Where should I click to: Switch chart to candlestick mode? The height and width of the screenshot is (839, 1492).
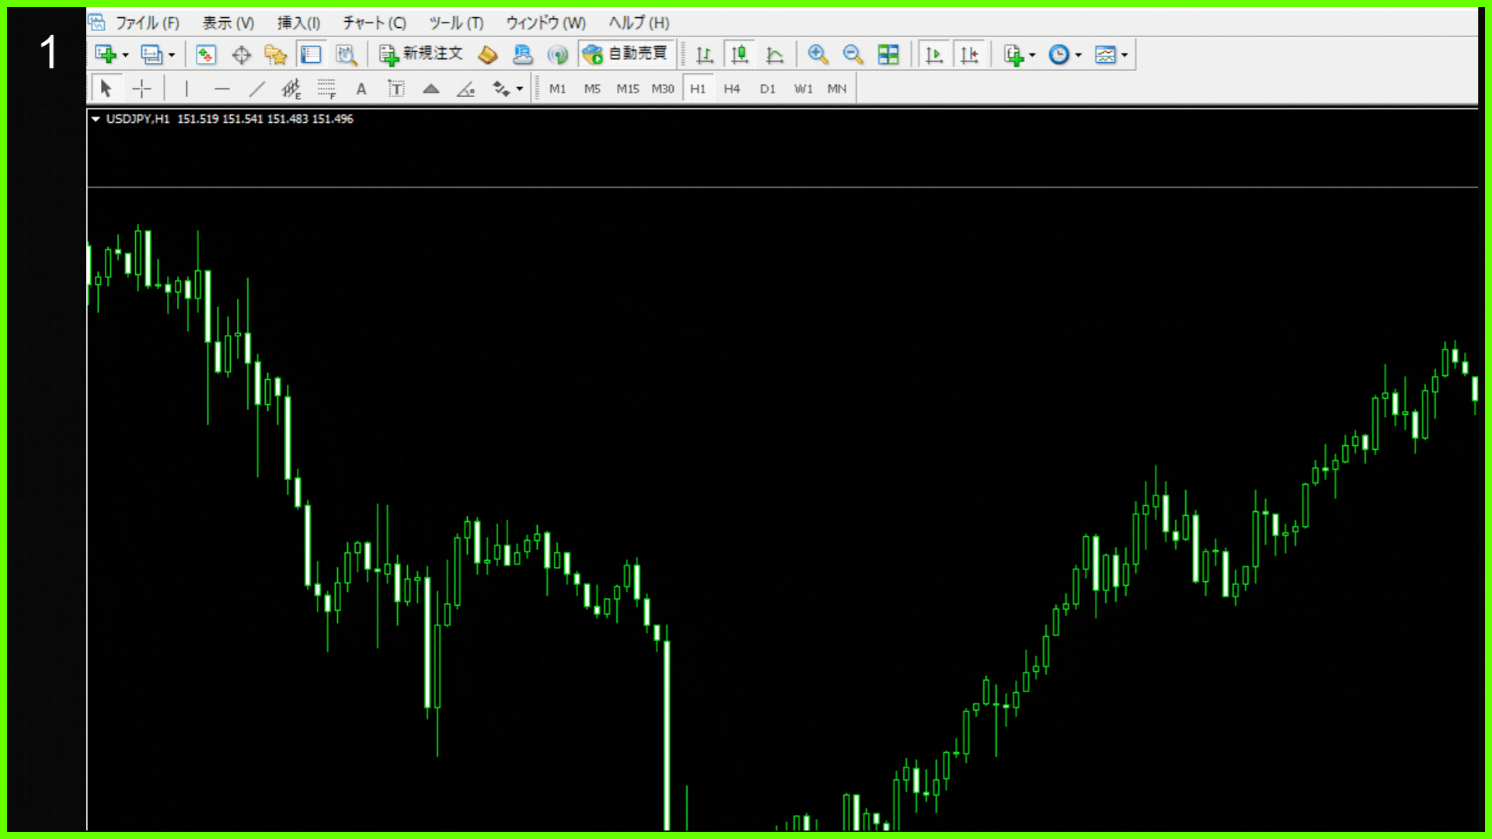pos(740,54)
